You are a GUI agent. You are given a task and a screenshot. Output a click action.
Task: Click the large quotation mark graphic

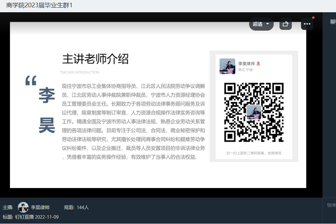[30, 81]
